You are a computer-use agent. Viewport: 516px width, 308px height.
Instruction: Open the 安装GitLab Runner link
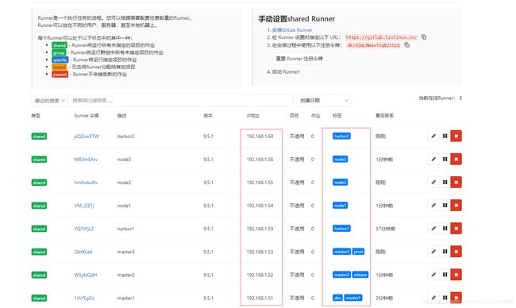tap(292, 30)
